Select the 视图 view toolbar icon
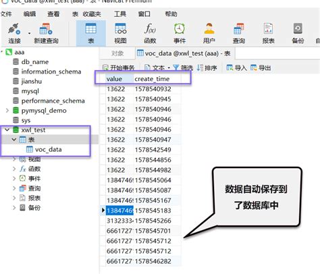This screenshot has height=274, width=320. [120, 29]
